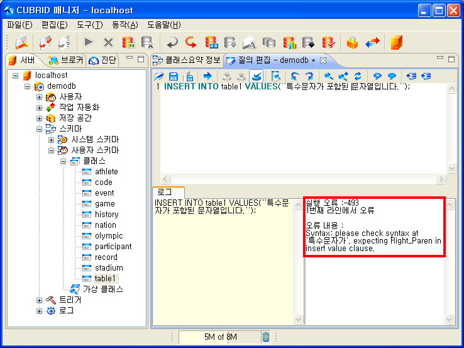Collapse the 클래스 tree node

[64, 161]
